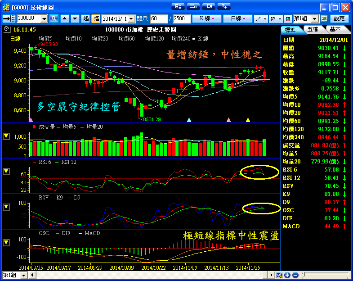Click the clock icon beside the time
This screenshot has height=281, width=353.
6,29
